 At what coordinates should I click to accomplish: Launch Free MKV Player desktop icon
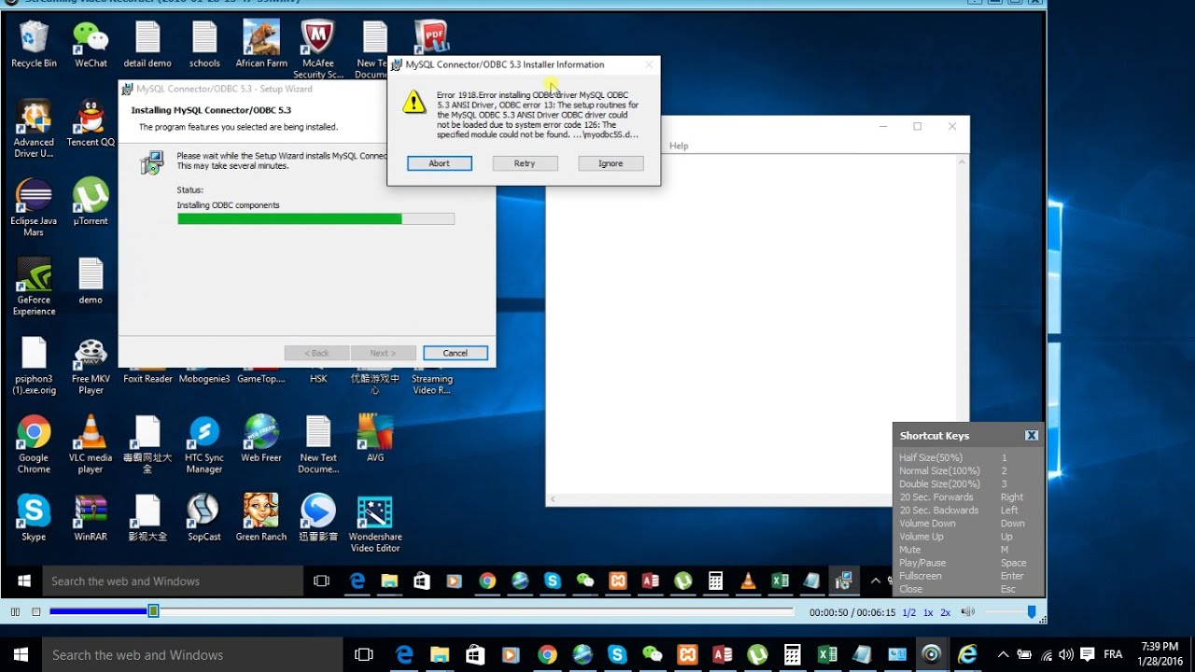tap(91, 364)
